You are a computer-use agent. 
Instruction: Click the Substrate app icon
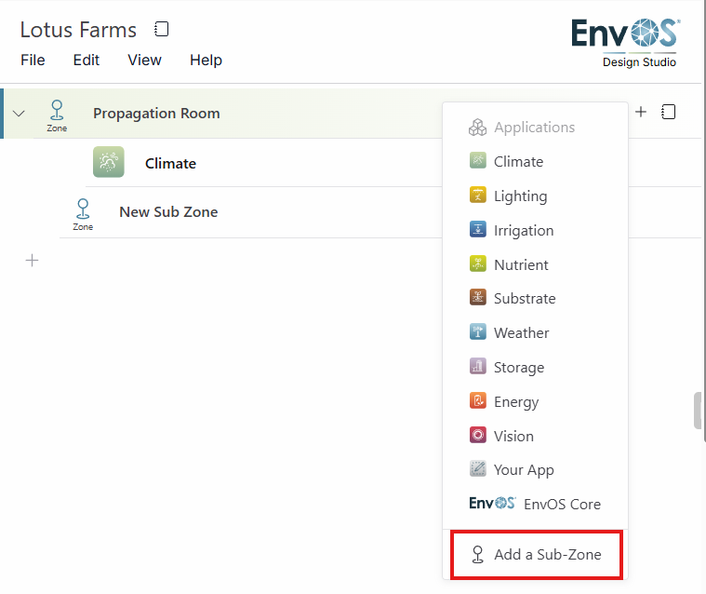coord(478,297)
